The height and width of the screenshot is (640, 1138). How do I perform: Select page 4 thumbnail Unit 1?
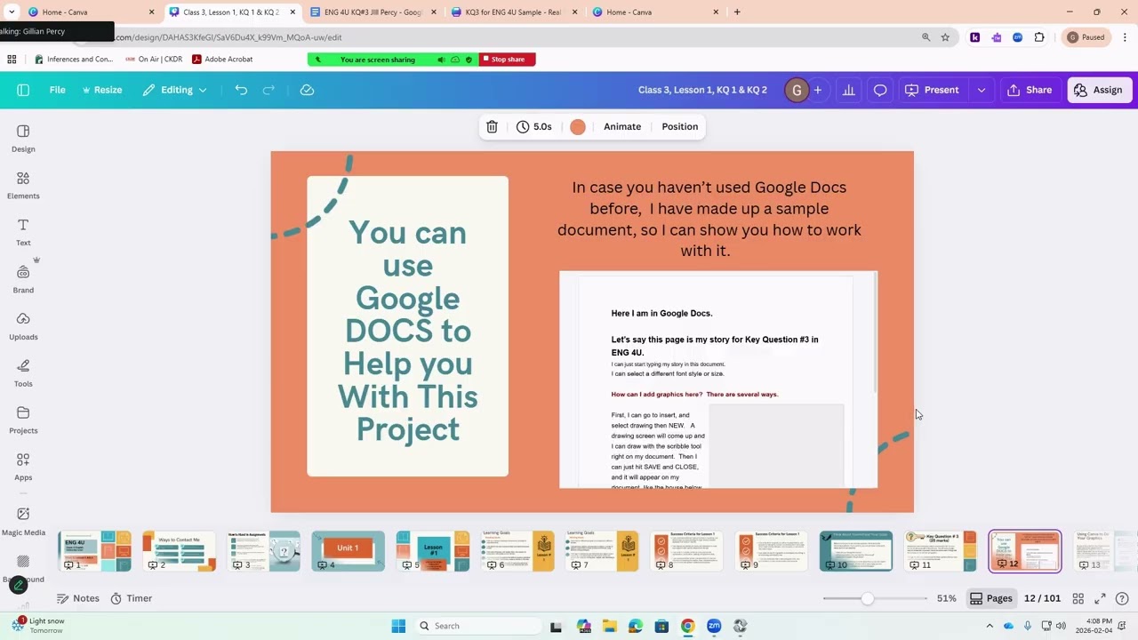349,551
